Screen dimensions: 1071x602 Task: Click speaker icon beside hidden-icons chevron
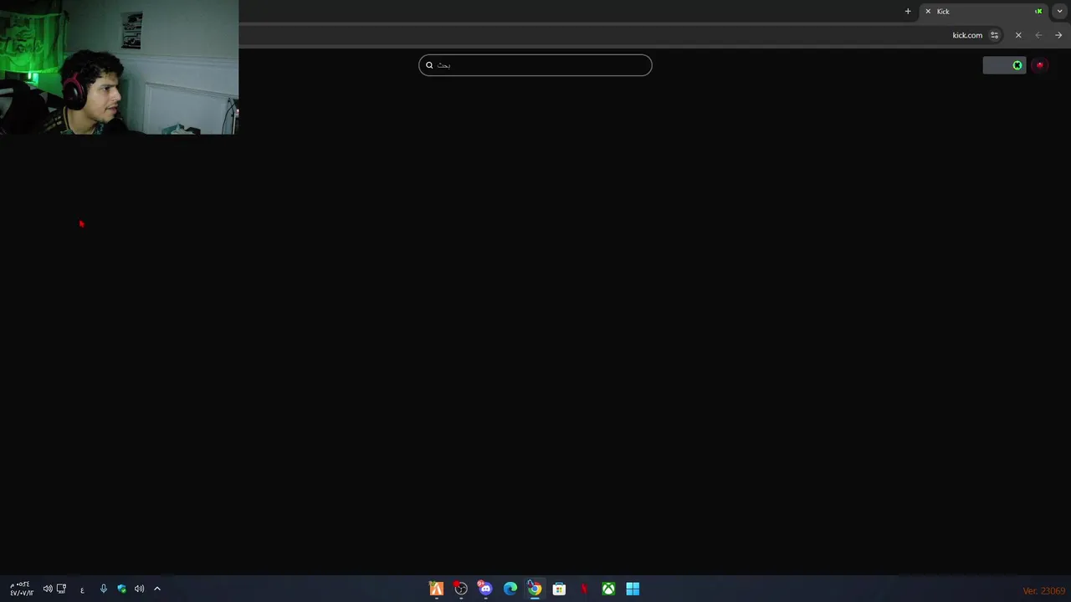click(x=139, y=589)
